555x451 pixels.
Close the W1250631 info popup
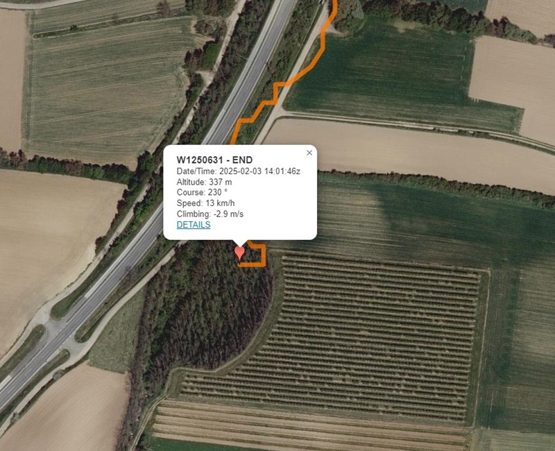point(309,153)
